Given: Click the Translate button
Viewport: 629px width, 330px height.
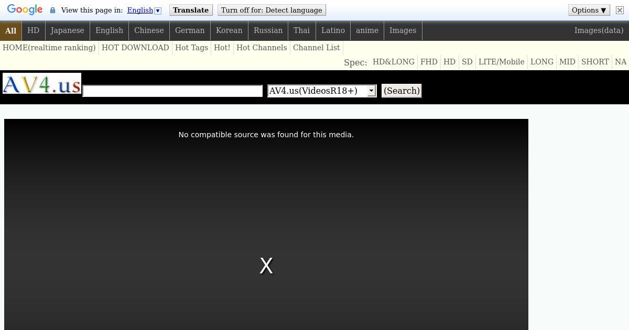Looking at the screenshot, I should point(191,10).
